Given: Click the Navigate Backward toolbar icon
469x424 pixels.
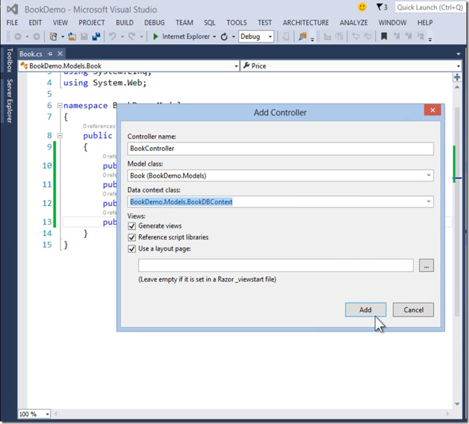Looking at the screenshot, I should pyautogui.click(x=18, y=37).
